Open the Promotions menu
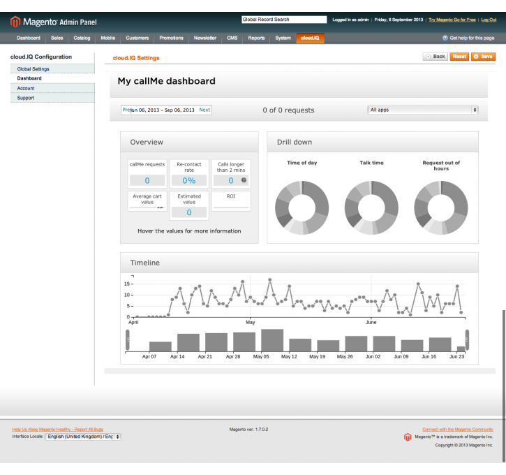Screen dimensions: 506x475 pyautogui.click(x=172, y=38)
